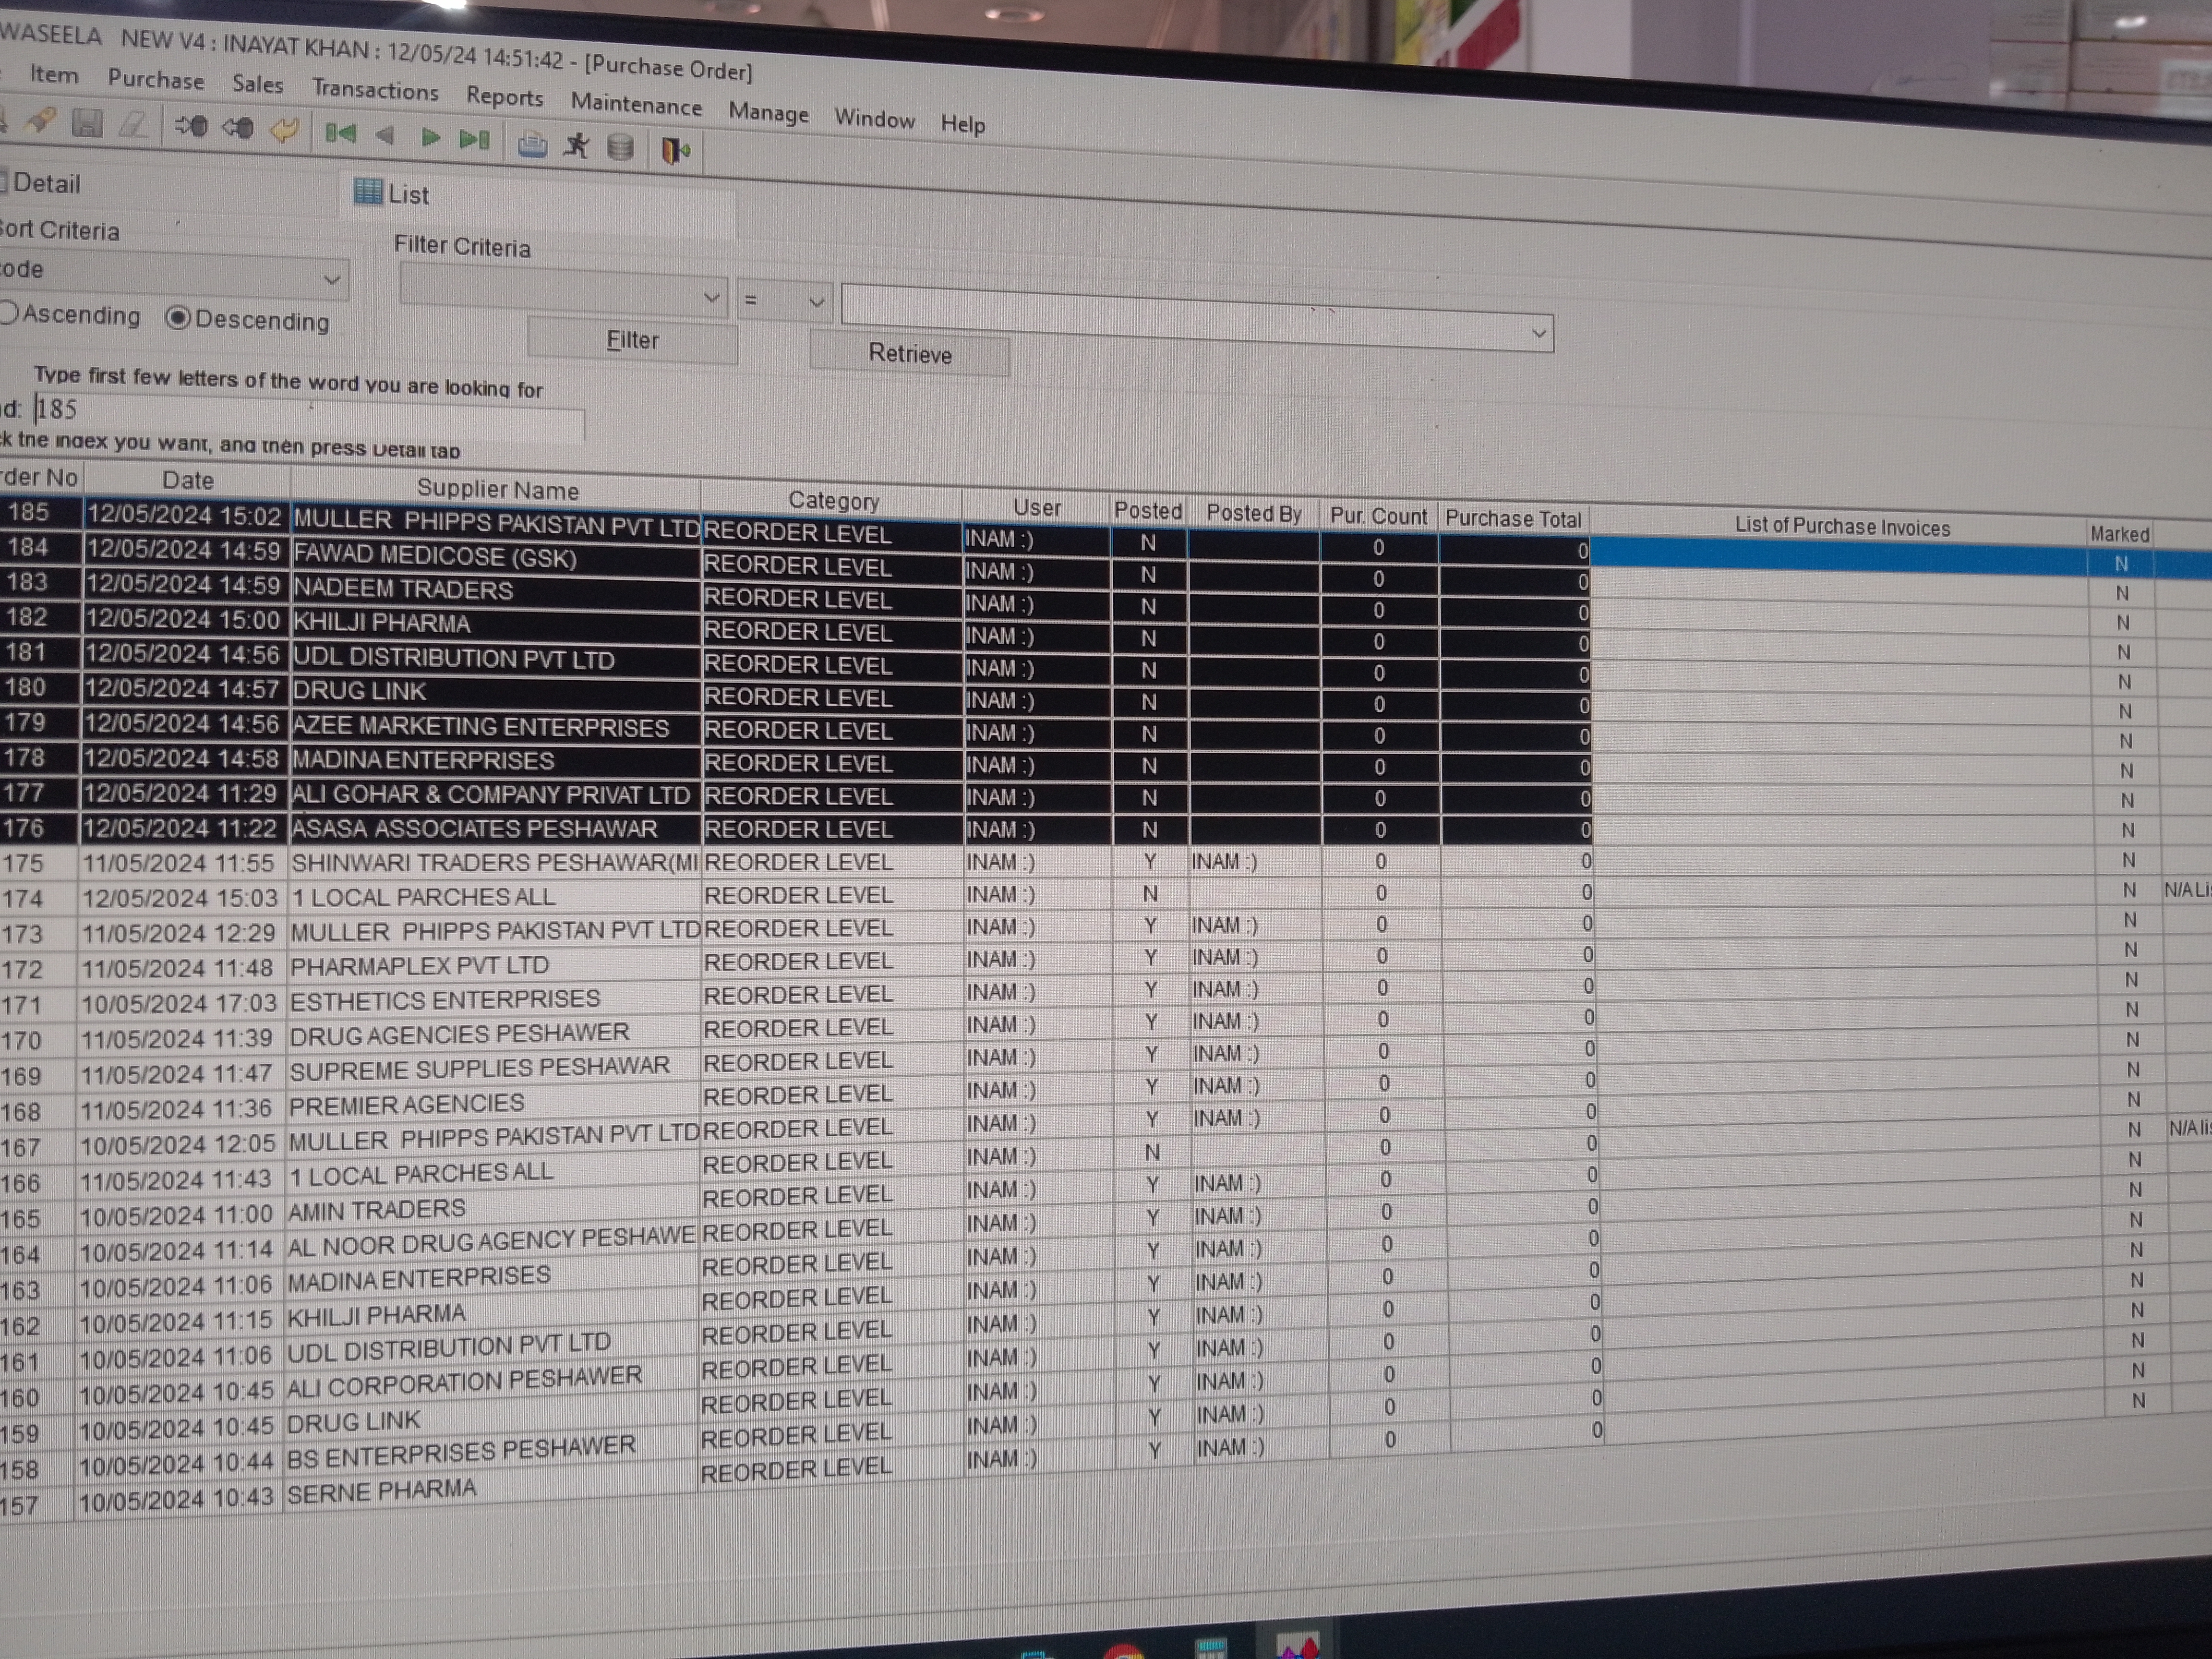
Task: Open the Transactions menu
Action: (x=375, y=90)
